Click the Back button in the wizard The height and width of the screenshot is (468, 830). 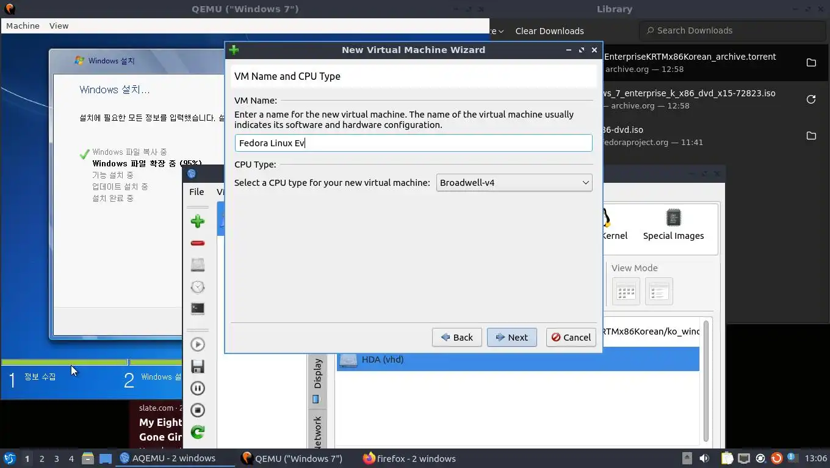(457, 338)
